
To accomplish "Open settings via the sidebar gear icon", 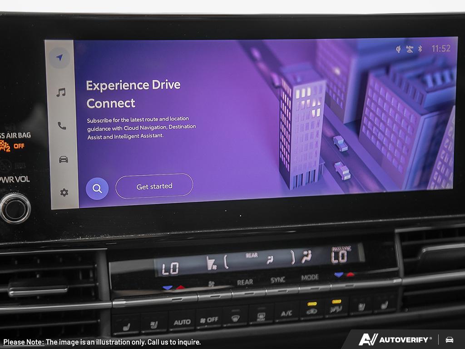I will point(64,193).
